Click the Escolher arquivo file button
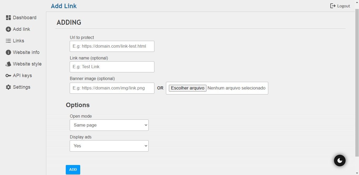This screenshot has height=175, width=359. click(x=188, y=88)
